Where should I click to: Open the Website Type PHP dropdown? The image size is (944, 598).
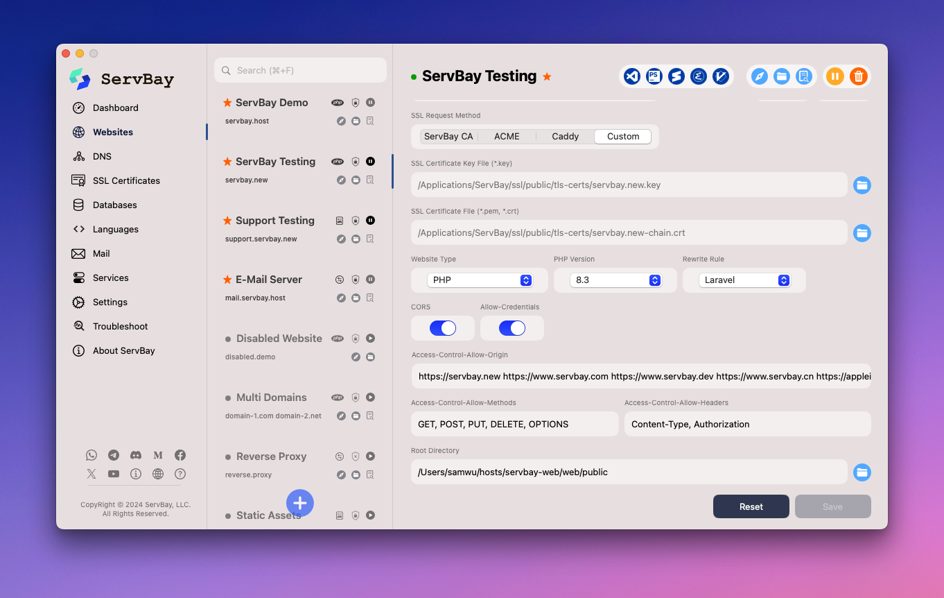click(480, 280)
